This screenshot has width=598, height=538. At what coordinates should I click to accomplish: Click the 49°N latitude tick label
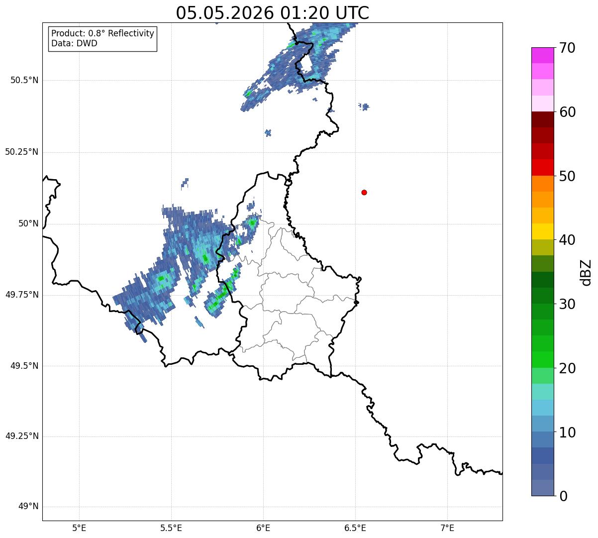point(28,507)
